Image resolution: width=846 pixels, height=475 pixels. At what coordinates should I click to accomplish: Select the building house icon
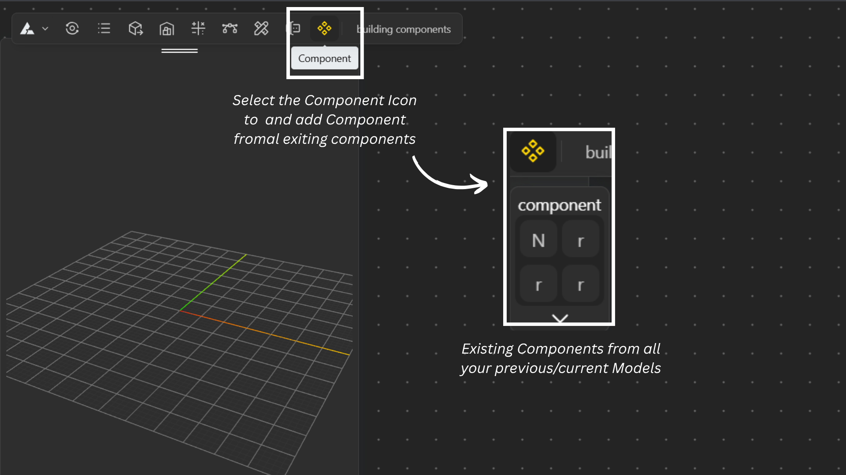[167, 29]
